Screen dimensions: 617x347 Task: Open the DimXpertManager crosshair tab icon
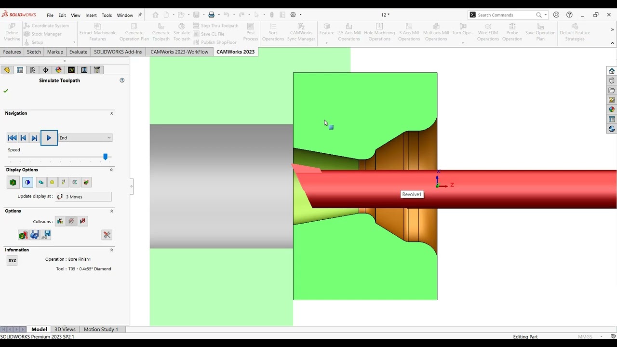pyautogui.click(x=46, y=70)
